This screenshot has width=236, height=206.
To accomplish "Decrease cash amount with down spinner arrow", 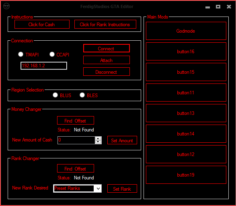I will pos(98,142).
